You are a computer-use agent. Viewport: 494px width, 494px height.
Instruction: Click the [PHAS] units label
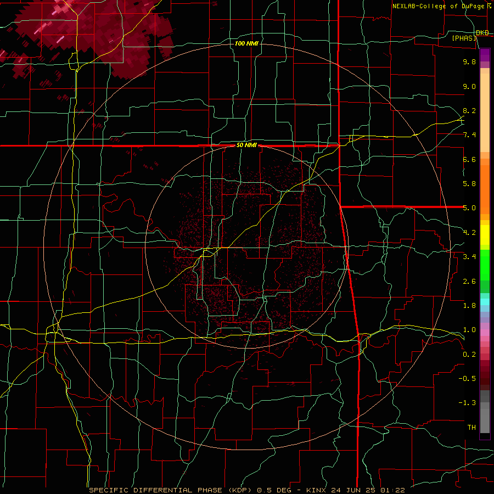[x=464, y=38]
